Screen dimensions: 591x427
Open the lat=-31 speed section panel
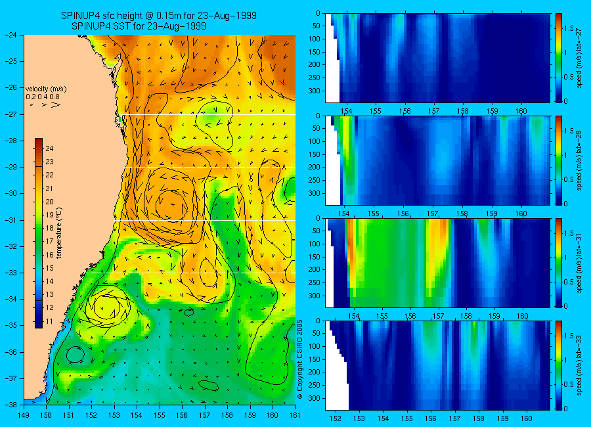click(x=437, y=263)
